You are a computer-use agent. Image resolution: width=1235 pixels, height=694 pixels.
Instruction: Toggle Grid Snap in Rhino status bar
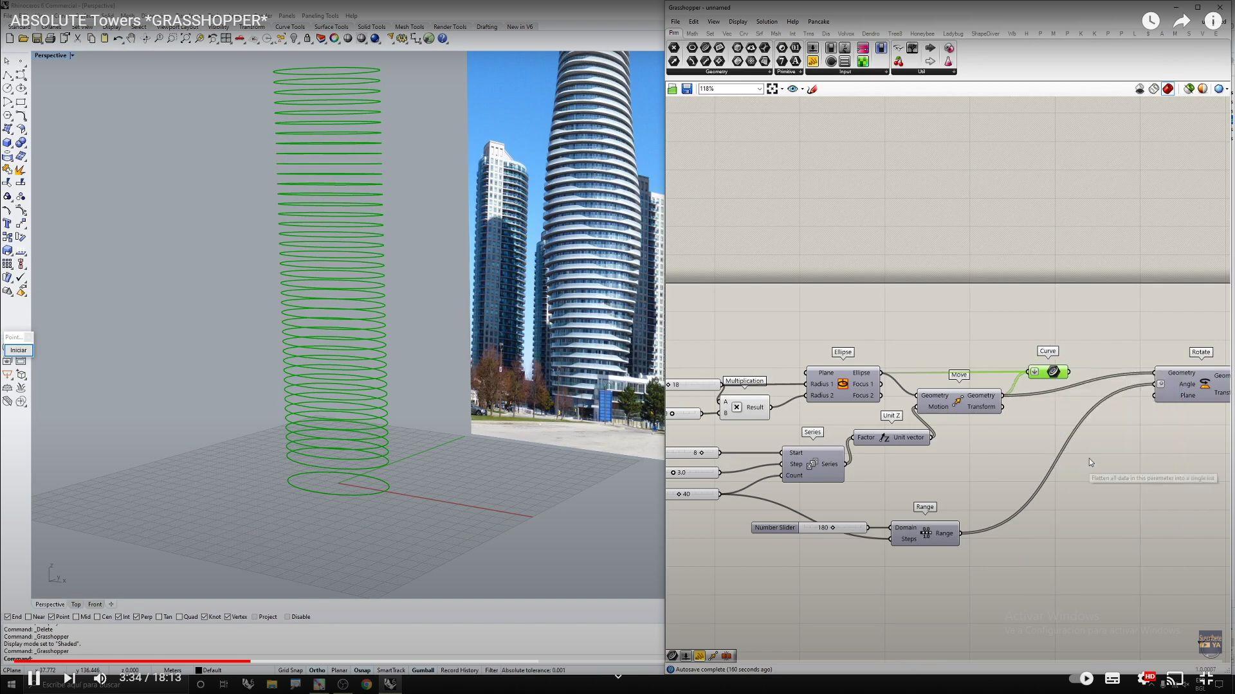click(x=290, y=670)
